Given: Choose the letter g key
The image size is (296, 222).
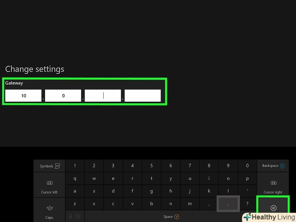Looking at the screenshot, I should (x=151, y=191).
